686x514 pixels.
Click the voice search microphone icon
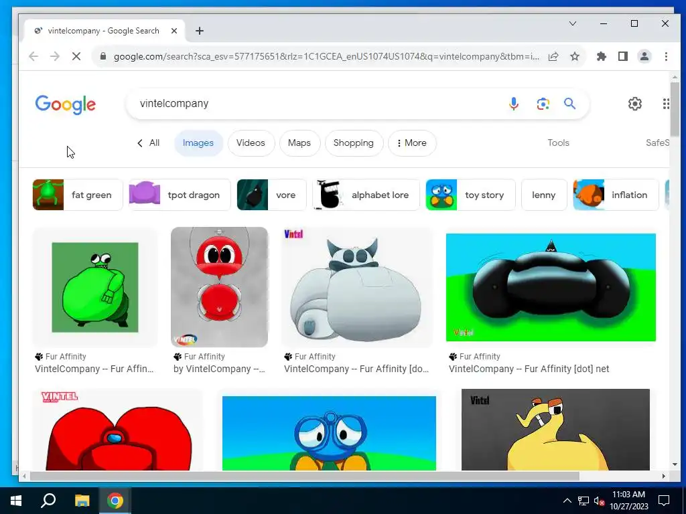(514, 104)
